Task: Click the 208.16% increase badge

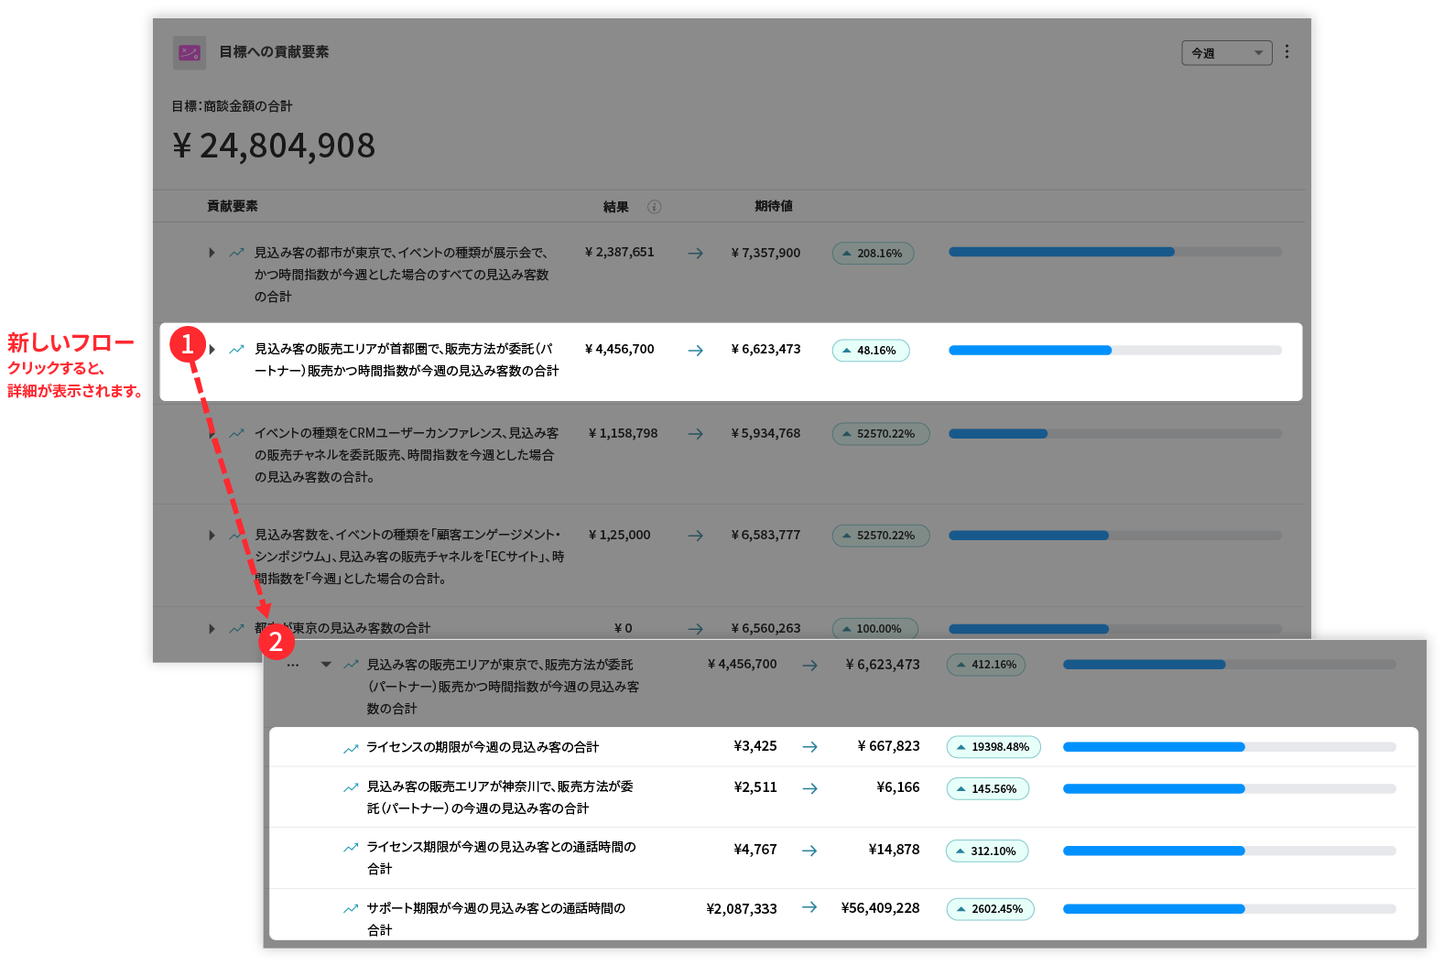Action: coord(873,254)
